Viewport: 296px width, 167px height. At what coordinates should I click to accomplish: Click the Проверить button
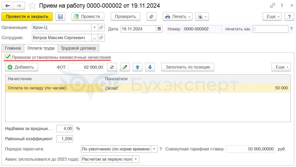tap(125, 17)
